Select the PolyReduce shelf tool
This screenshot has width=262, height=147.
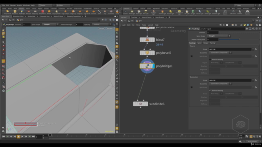point(43,12)
